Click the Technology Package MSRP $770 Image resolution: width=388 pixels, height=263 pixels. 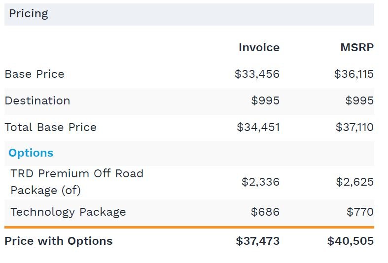360,212
